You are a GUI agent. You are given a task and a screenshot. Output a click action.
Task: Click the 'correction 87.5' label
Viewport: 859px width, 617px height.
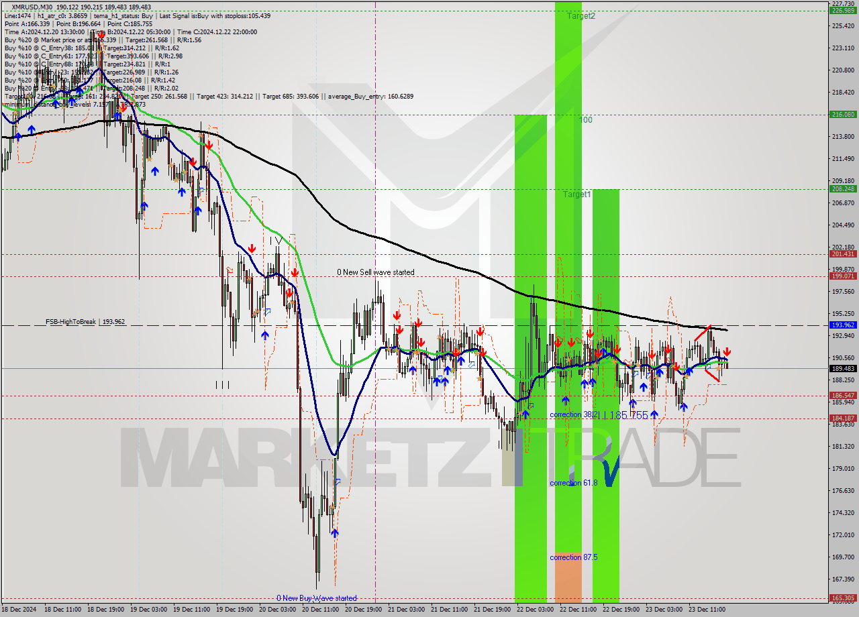tap(574, 557)
